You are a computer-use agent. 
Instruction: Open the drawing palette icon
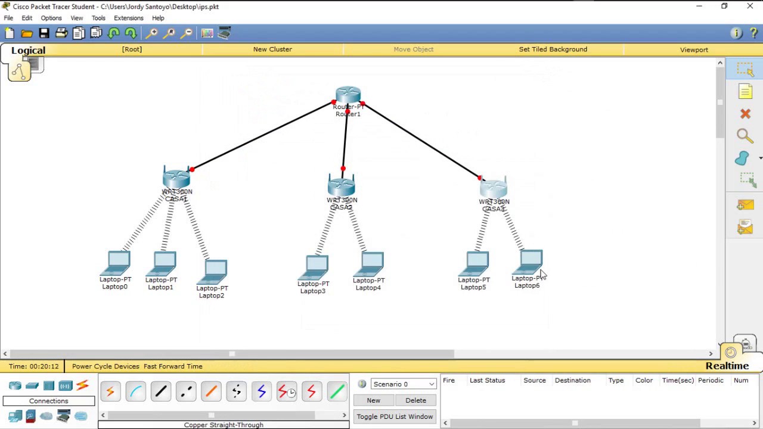pyautogui.click(x=207, y=33)
